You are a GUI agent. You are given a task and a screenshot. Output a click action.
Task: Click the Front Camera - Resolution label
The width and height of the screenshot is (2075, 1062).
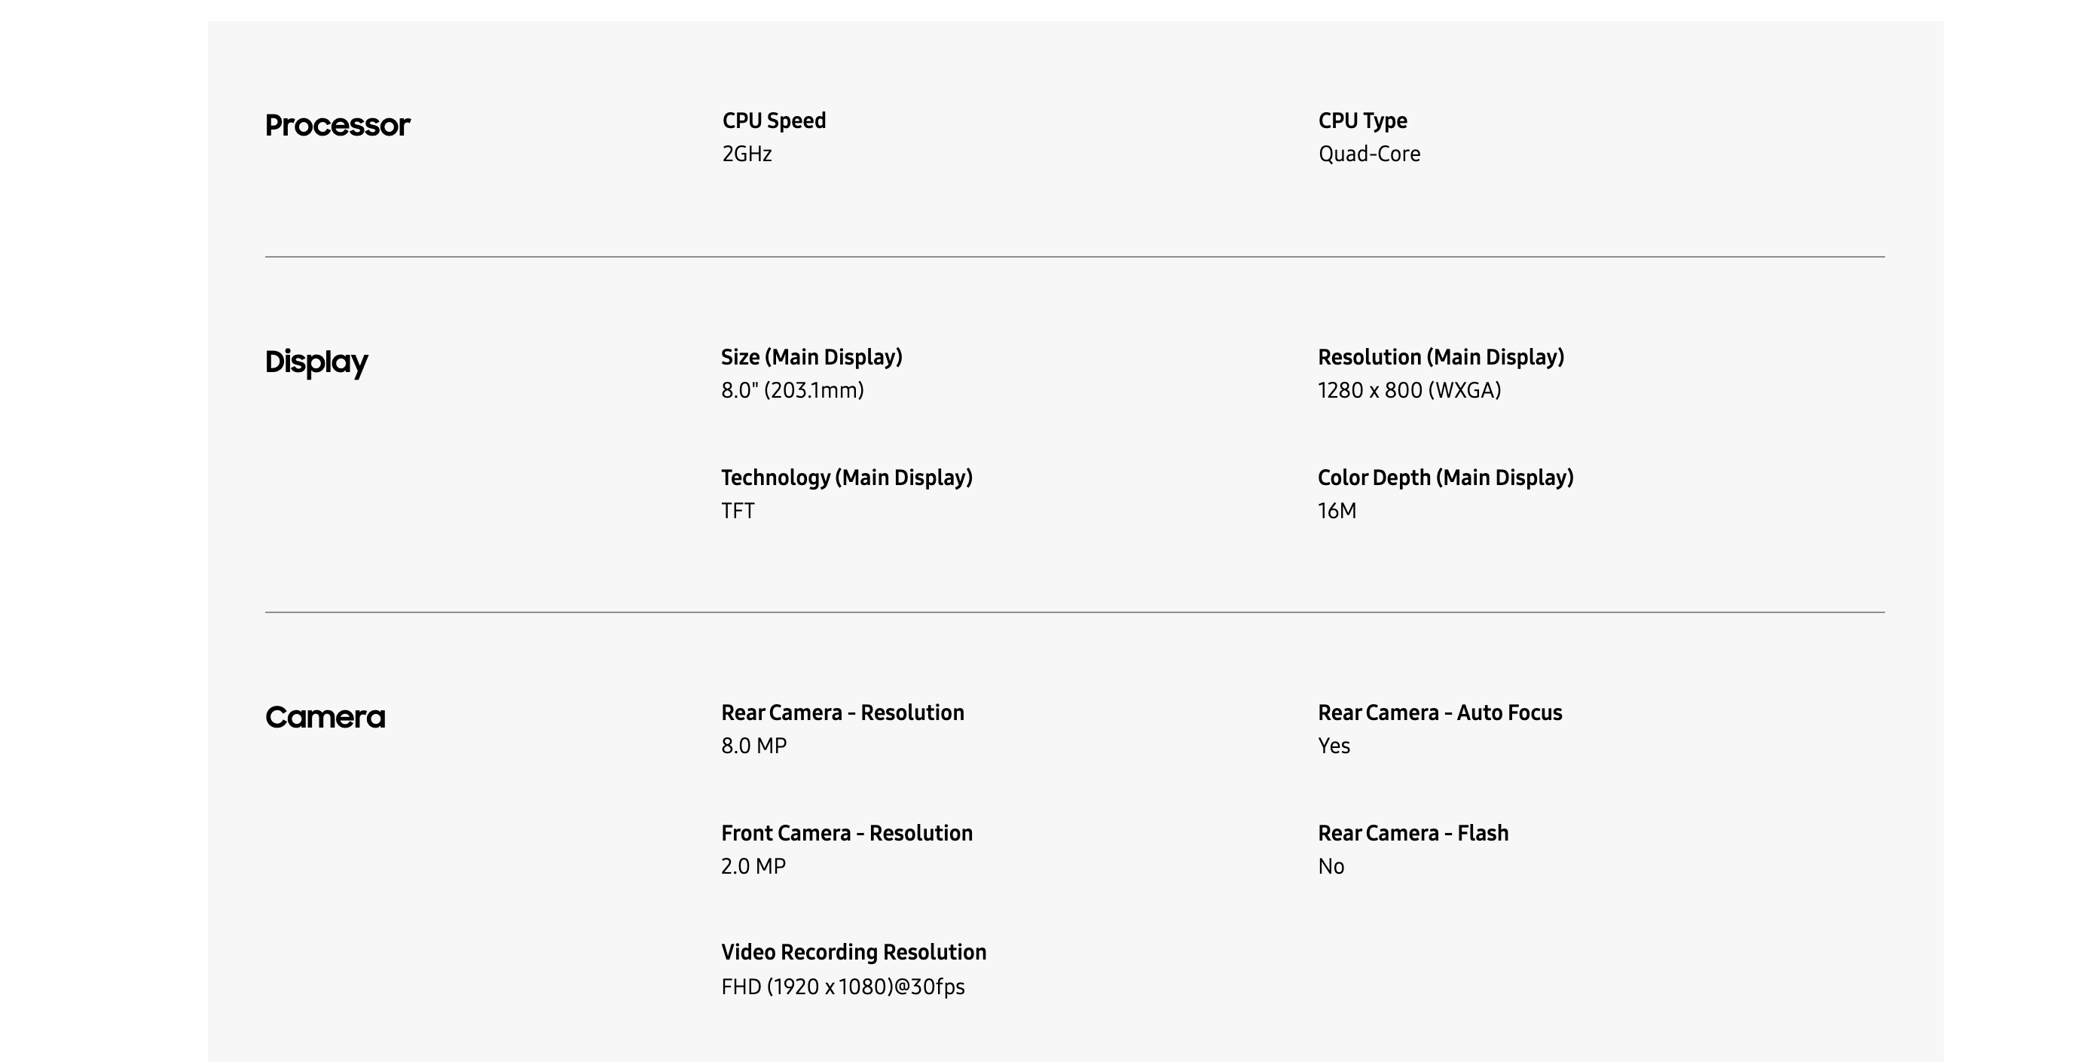(847, 833)
